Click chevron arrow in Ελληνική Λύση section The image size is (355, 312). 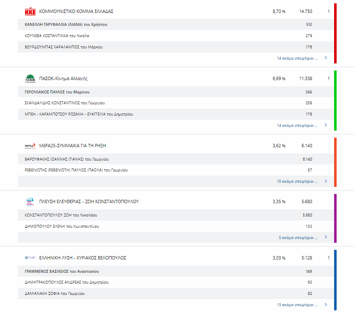(325, 305)
